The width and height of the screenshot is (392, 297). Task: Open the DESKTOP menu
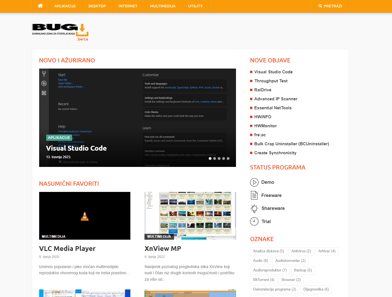point(97,6)
